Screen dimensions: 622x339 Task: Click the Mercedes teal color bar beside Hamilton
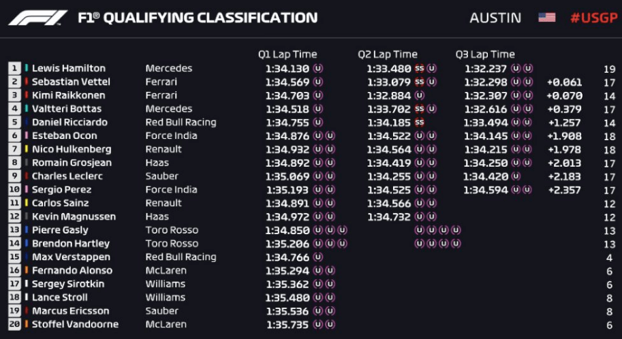pos(27,68)
